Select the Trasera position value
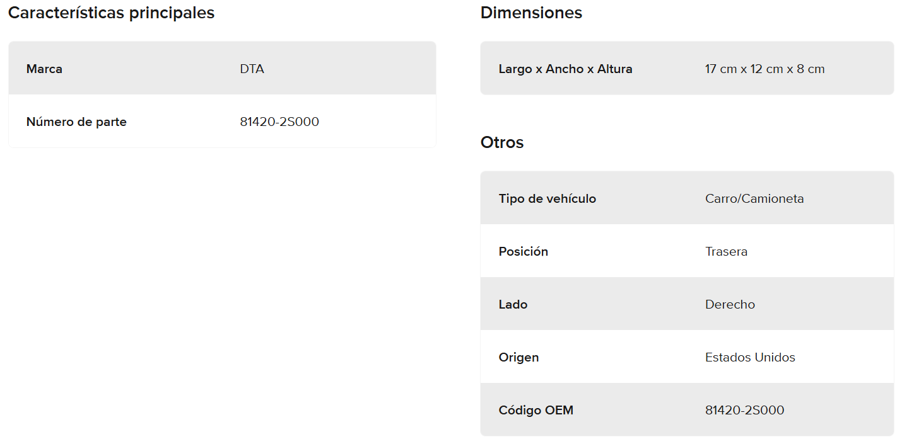Screen dimensions: 902x444 tap(726, 252)
